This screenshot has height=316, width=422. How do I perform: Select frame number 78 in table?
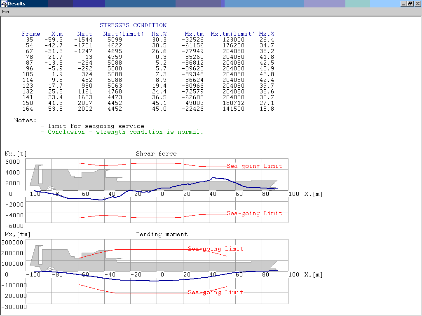29,57
